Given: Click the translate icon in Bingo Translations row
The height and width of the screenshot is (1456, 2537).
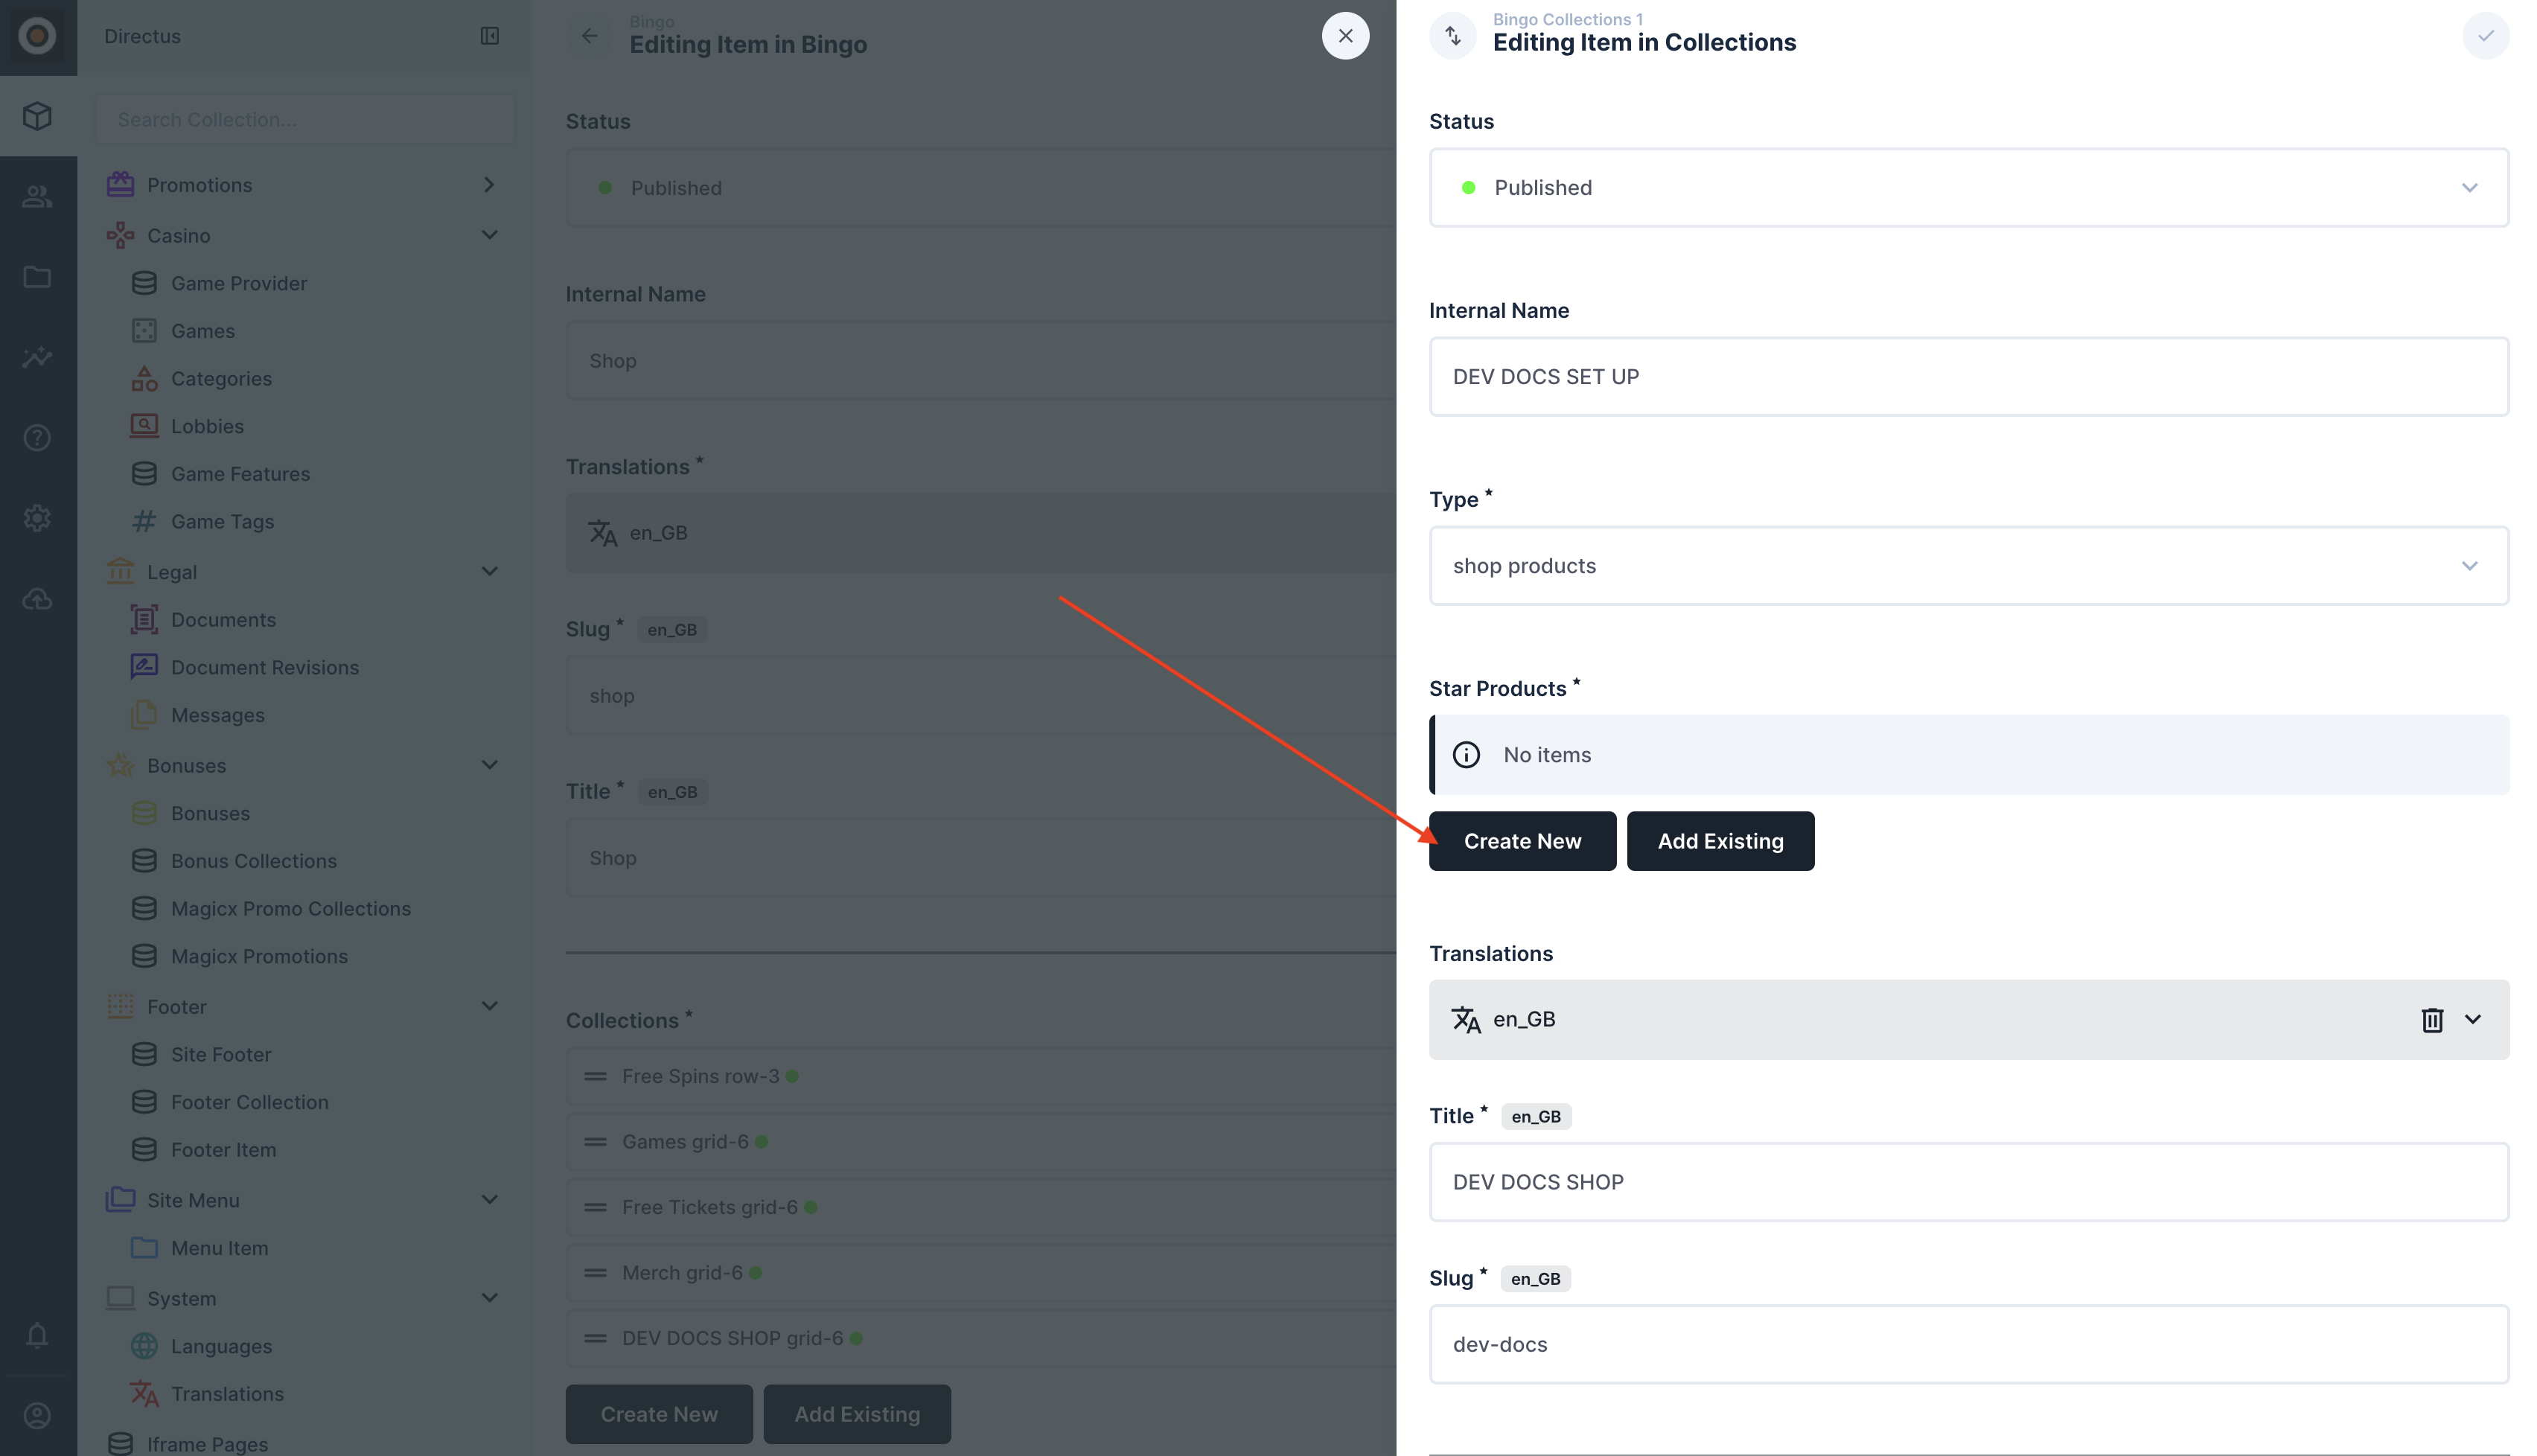Looking at the screenshot, I should coord(603,533).
